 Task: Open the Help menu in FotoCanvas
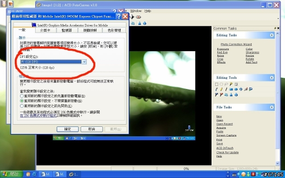(x=148, y=11)
